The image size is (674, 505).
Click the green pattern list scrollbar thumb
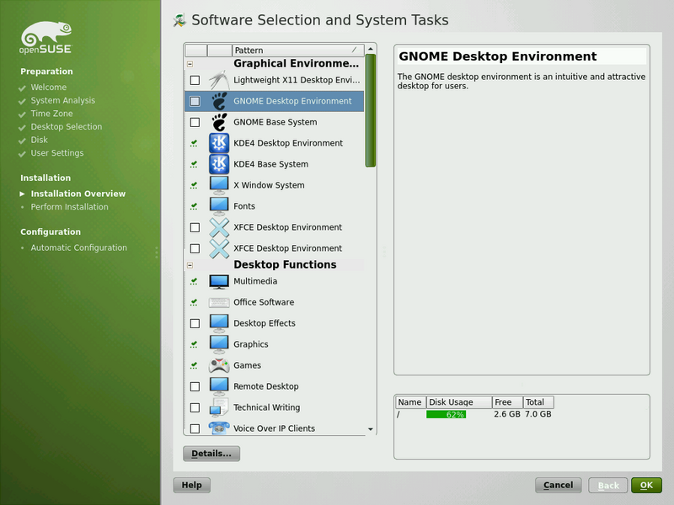tap(371, 111)
